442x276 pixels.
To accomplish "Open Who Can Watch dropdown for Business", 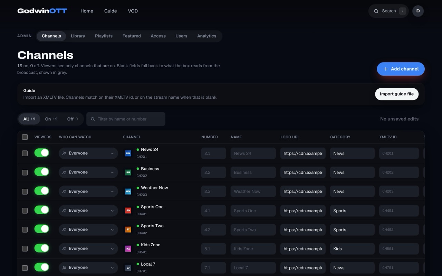I will 88,172.
